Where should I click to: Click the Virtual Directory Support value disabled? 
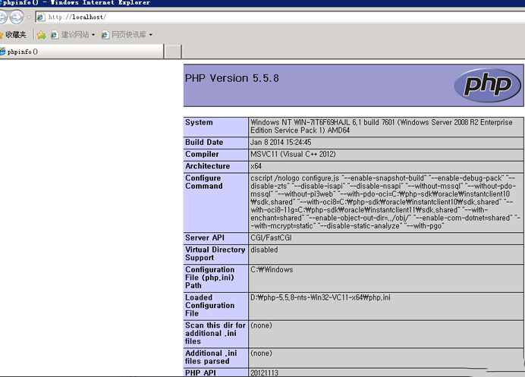click(x=264, y=250)
